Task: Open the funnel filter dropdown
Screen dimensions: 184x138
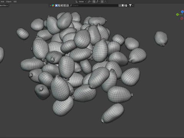Action: [x=131, y=5]
